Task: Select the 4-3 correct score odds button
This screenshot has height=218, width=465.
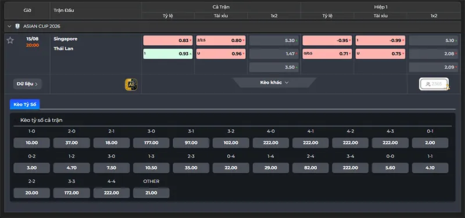Action: click(390, 143)
